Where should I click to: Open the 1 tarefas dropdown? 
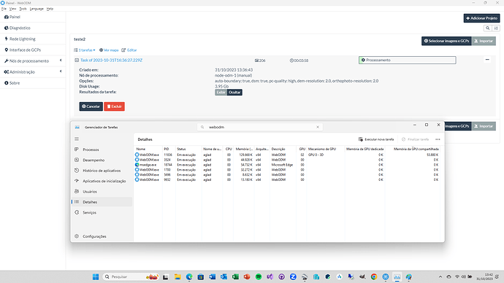tap(85, 50)
